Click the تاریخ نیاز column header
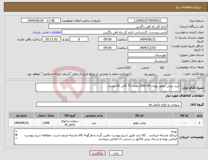208x160 pixels. click(21, 115)
